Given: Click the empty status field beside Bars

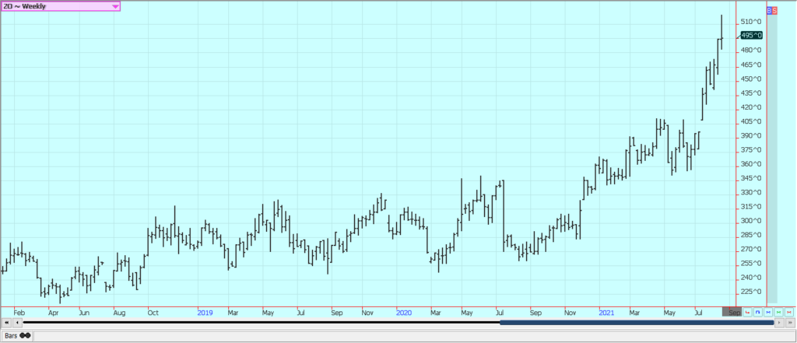Looking at the screenshot, I should (x=414, y=336).
